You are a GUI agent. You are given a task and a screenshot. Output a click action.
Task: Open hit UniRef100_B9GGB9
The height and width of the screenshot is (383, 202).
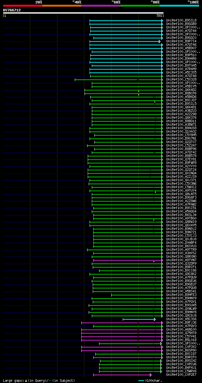pos(181,24)
